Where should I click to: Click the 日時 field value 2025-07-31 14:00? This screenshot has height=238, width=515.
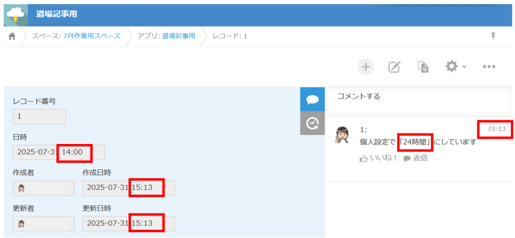59,152
